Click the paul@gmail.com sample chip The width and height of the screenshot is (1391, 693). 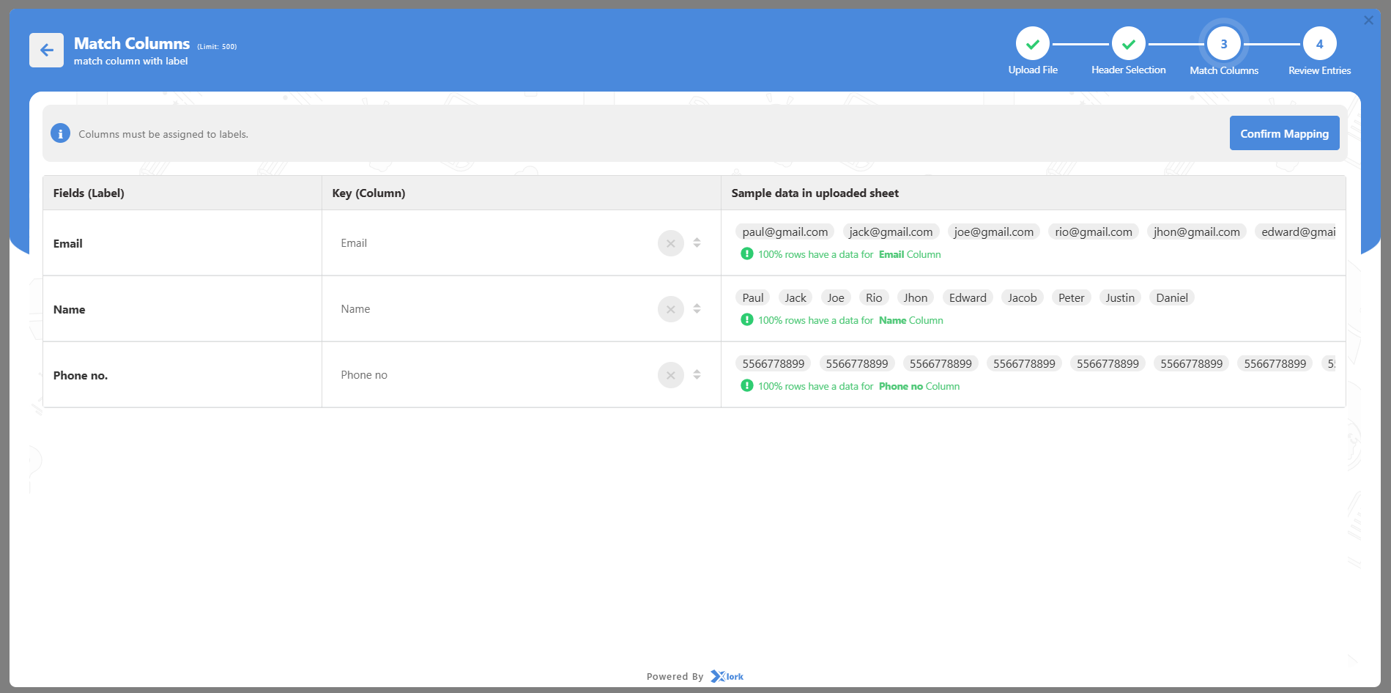tap(784, 232)
